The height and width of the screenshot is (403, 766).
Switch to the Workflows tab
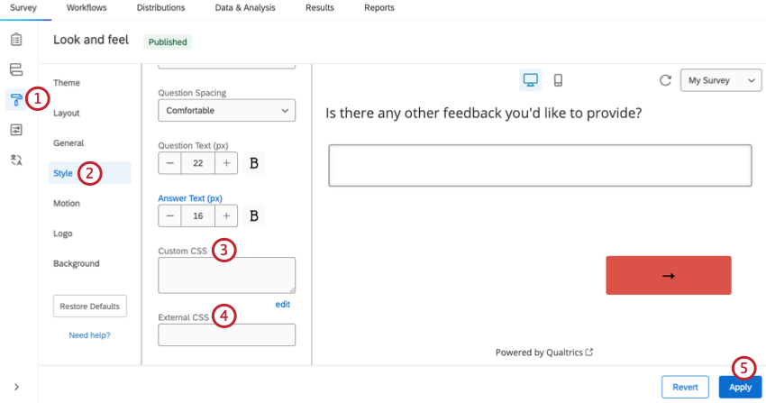(x=87, y=8)
